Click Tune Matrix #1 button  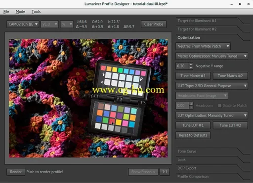point(193,76)
